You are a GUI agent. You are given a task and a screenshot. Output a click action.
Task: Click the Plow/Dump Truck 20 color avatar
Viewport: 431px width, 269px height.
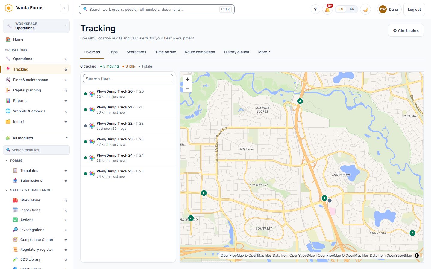(92, 94)
